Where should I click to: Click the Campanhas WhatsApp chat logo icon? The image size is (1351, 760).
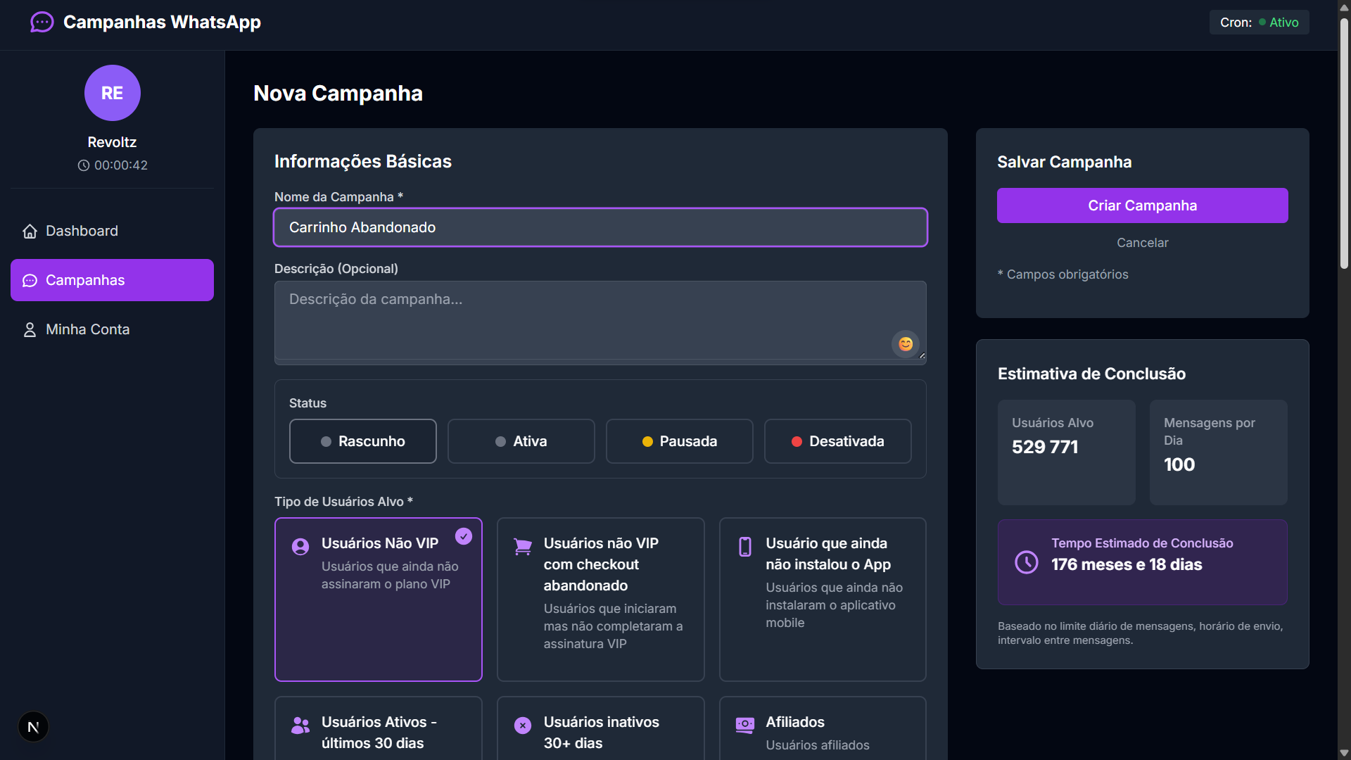[42, 23]
